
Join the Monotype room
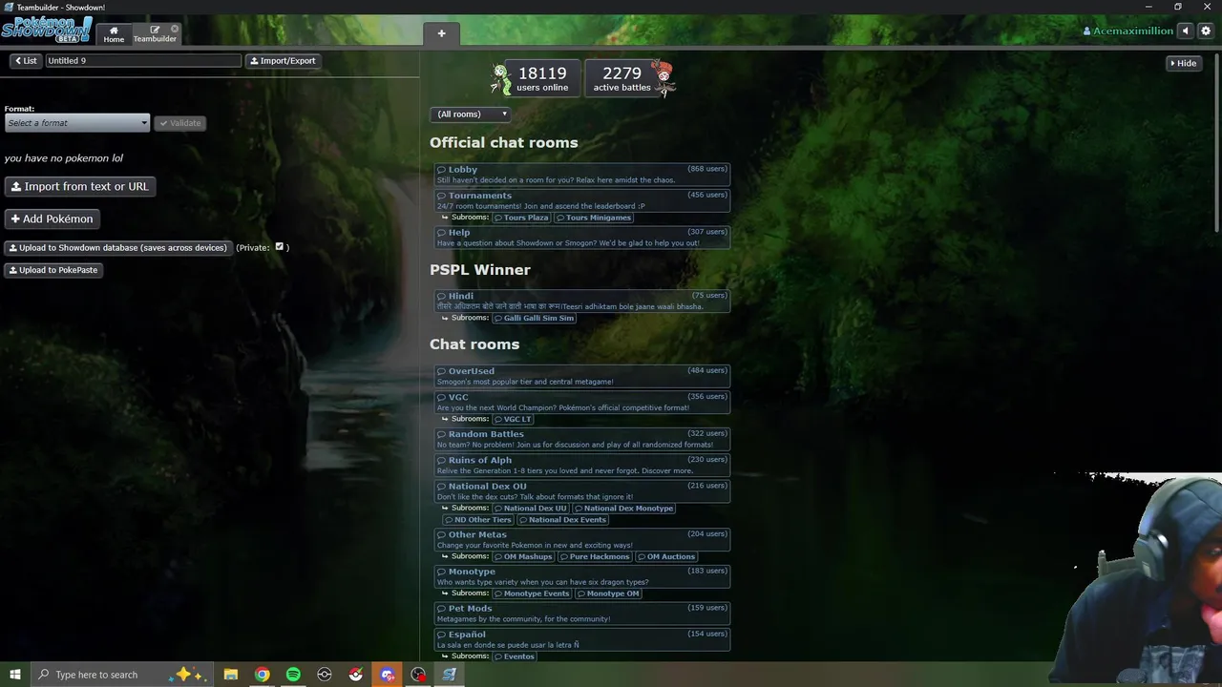click(582, 576)
